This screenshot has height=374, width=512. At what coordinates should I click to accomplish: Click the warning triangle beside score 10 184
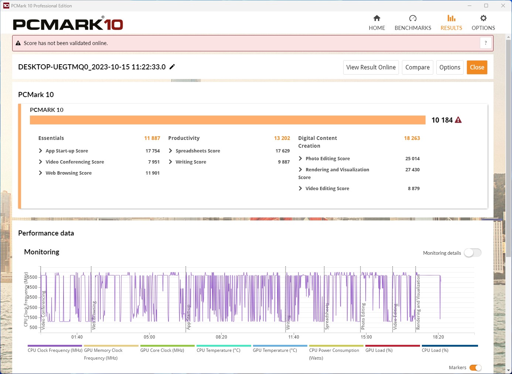pyautogui.click(x=458, y=120)
